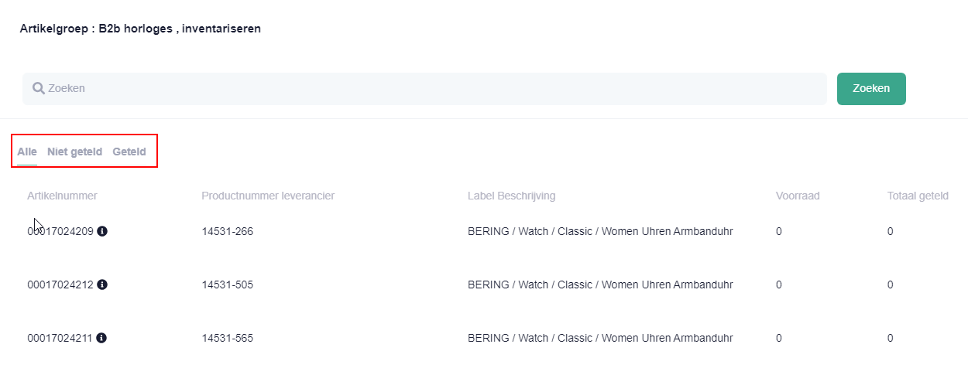The image size is (968, 368).
Task: Click the Totaal geteld column header
Action: [x=918, y=196]
